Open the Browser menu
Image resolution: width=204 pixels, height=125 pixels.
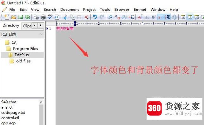click(122, 9)
